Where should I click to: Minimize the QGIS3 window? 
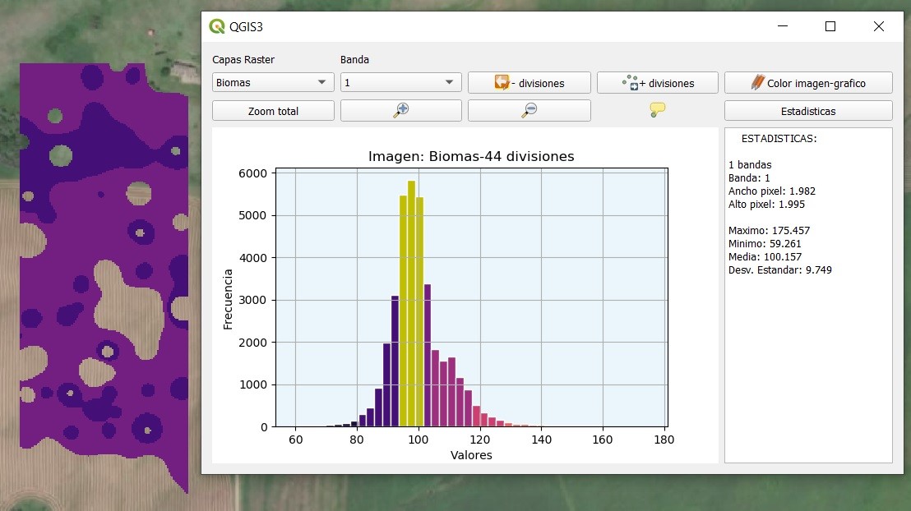783,26
